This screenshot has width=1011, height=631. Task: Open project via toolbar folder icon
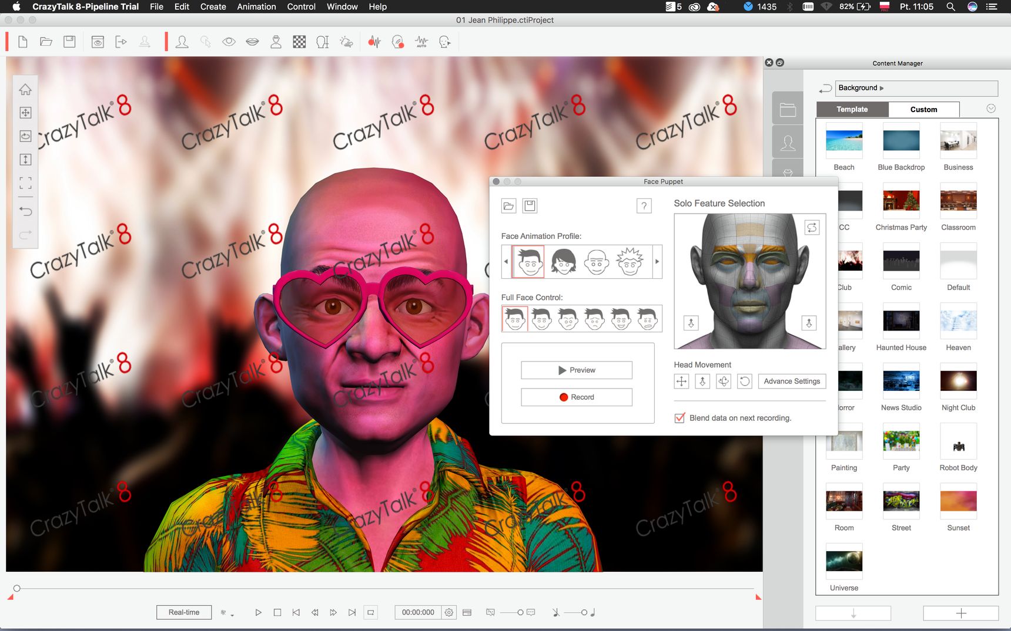(46, 42)
